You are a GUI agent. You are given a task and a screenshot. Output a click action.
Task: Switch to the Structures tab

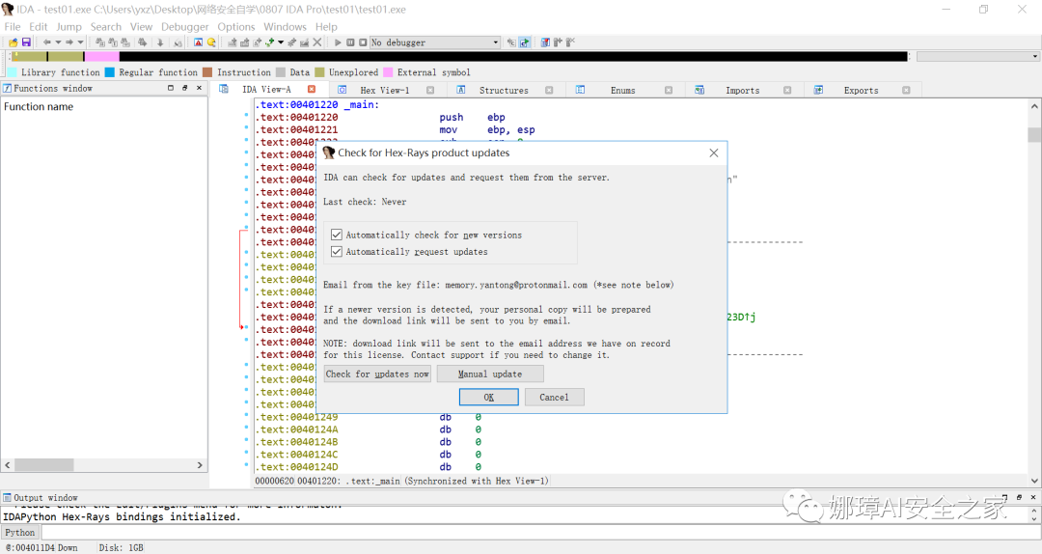pos(504,90)
